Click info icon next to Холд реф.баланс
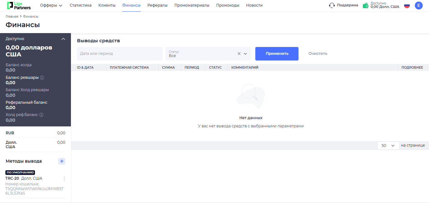Screen dimensions: 429x203 click(41, 115)
